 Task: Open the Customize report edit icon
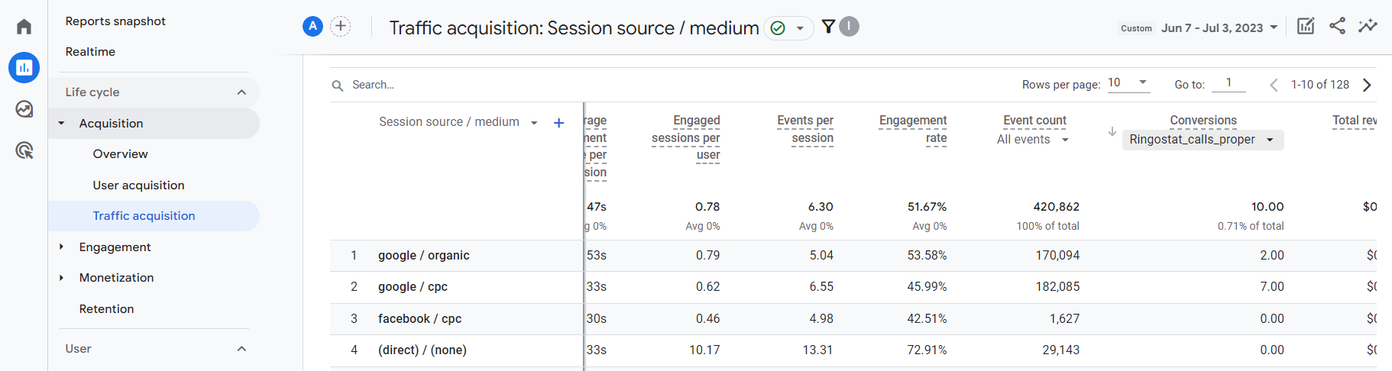pyautogui.click(x=1306, y=26)
